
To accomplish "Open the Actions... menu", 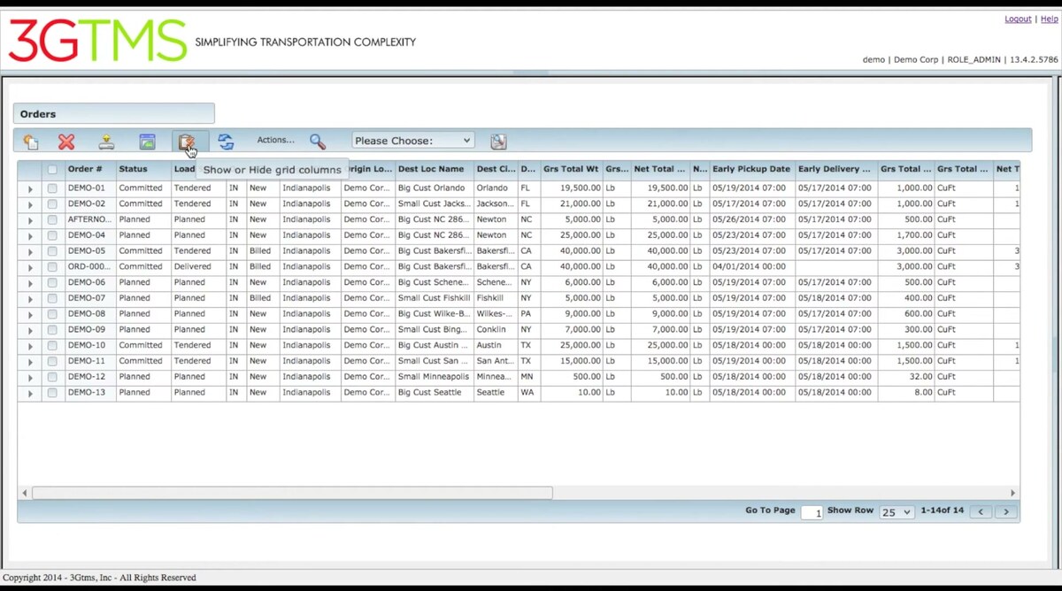I will coord(275,140).
